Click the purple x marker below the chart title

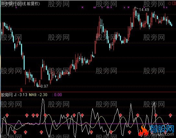click(16, 7)
